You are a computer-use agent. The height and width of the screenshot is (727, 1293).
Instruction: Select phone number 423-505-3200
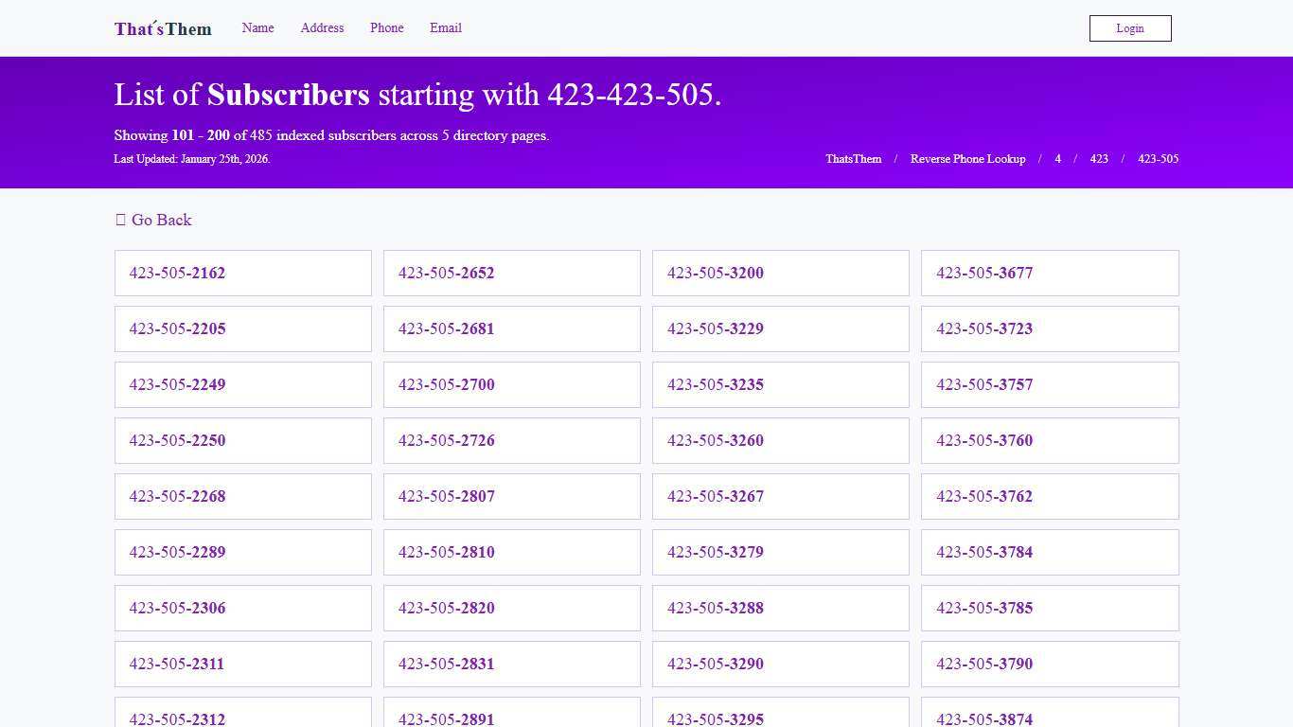click(x=715, y=273)
